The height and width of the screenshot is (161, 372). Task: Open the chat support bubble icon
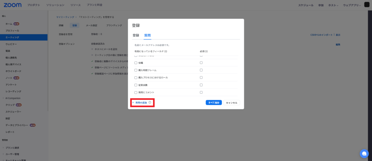coord(364,153)
